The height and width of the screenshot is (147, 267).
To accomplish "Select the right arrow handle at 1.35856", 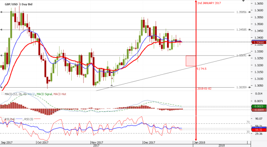I will click(x=249, y=12).
